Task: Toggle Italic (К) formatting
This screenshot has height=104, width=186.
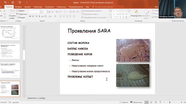Action: (x=33, y=16)
